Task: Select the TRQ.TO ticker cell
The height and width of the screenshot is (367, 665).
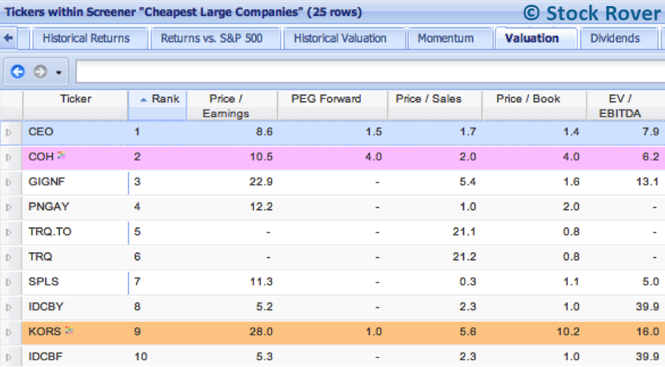Action: click(x=75, y=232)
